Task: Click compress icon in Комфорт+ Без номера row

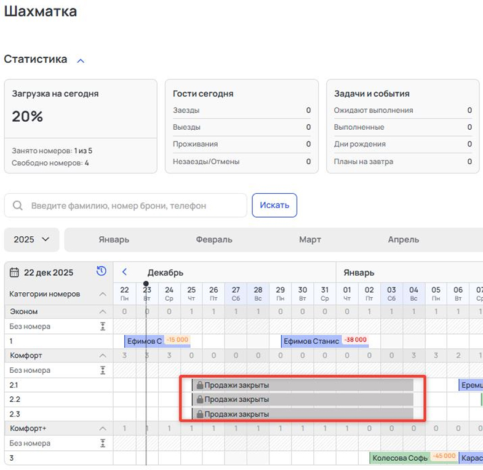Action: click(x=103, y=443)
